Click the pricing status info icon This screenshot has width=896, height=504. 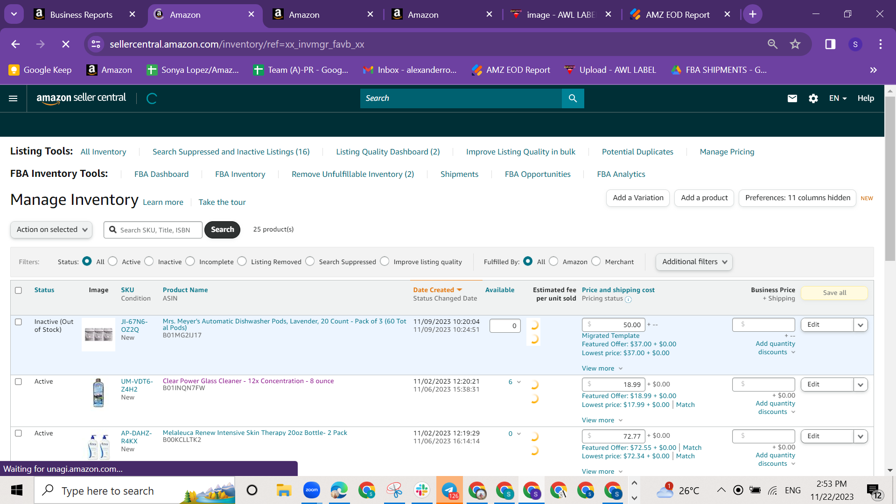tap(628, 300)
